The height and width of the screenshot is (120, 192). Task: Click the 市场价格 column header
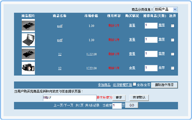91,16
